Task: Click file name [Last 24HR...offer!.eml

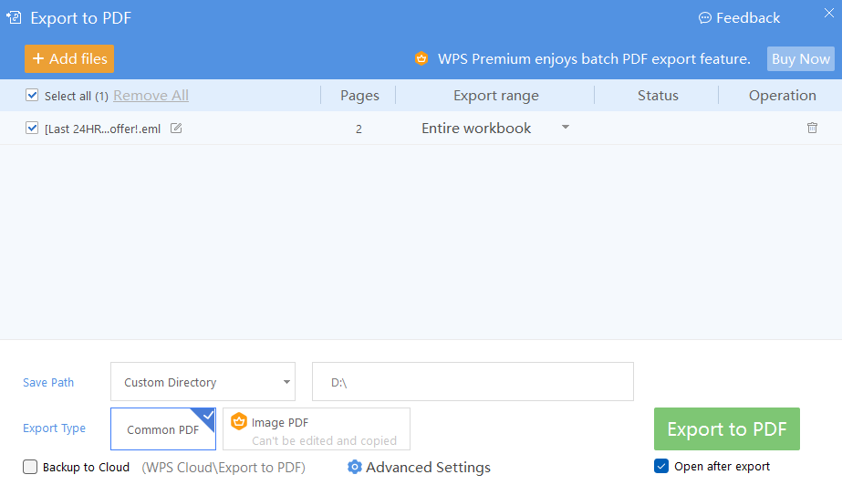Action: (x=102, y=129)
